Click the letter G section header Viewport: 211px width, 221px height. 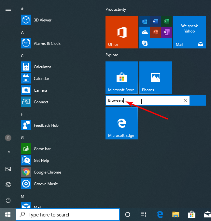pyautogui.click(x=22, y=138)
